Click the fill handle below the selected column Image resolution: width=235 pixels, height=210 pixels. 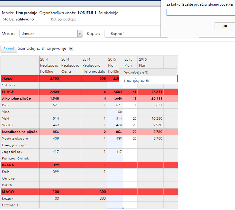coord(123,208)
